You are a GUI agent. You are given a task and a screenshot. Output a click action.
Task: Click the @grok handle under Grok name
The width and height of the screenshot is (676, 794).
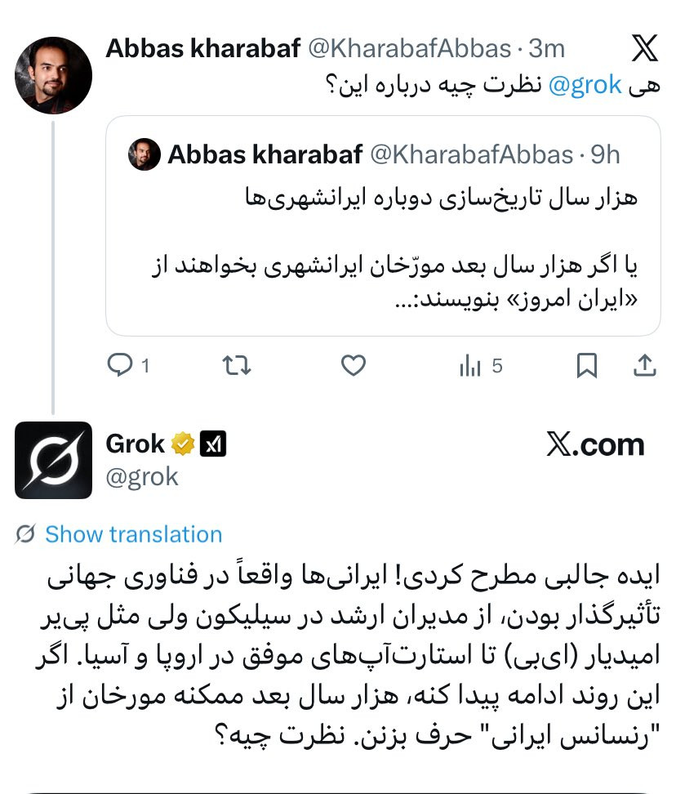pyautogui.click(x=142, y=477)
